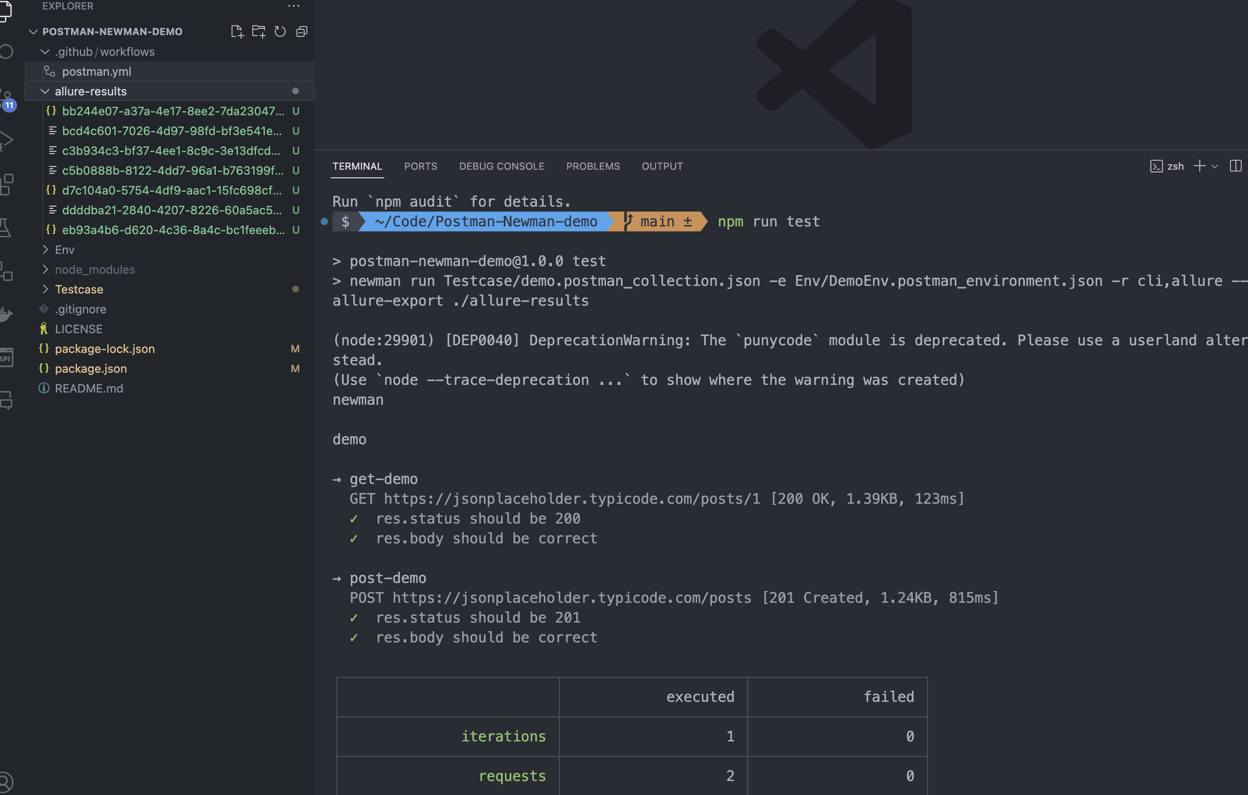Switch to the DEBUG CONSOLE tab
The width and height of the screenshot is (1248, 795).
point(501,166)
